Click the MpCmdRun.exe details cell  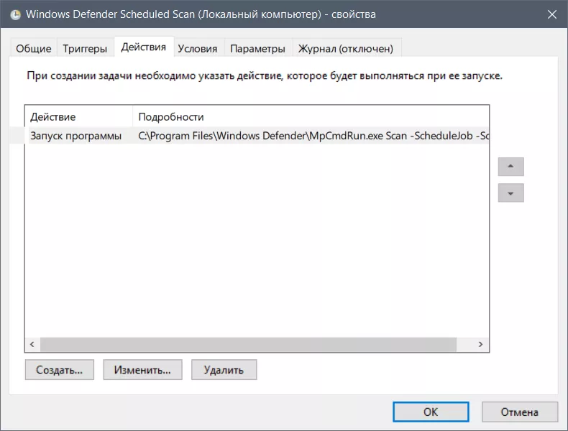[x=313, y=136]
